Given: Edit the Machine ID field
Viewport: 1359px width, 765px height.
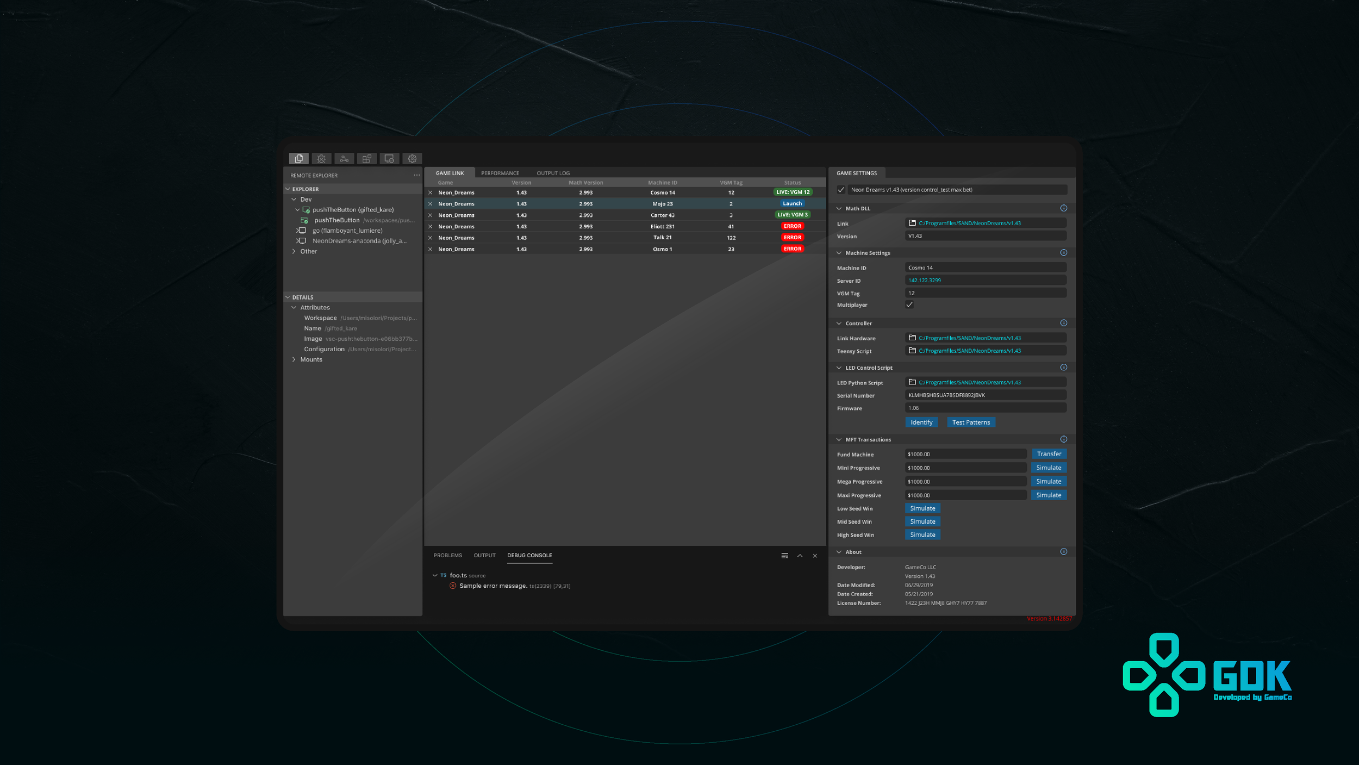Looking at the screenshot, I should pos(986,268).
